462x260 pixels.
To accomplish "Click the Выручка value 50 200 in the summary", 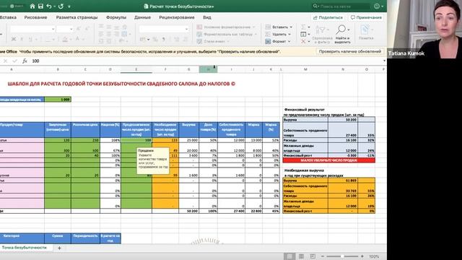I will point(343,120).
